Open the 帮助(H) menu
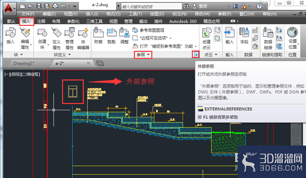 (270, 14)
